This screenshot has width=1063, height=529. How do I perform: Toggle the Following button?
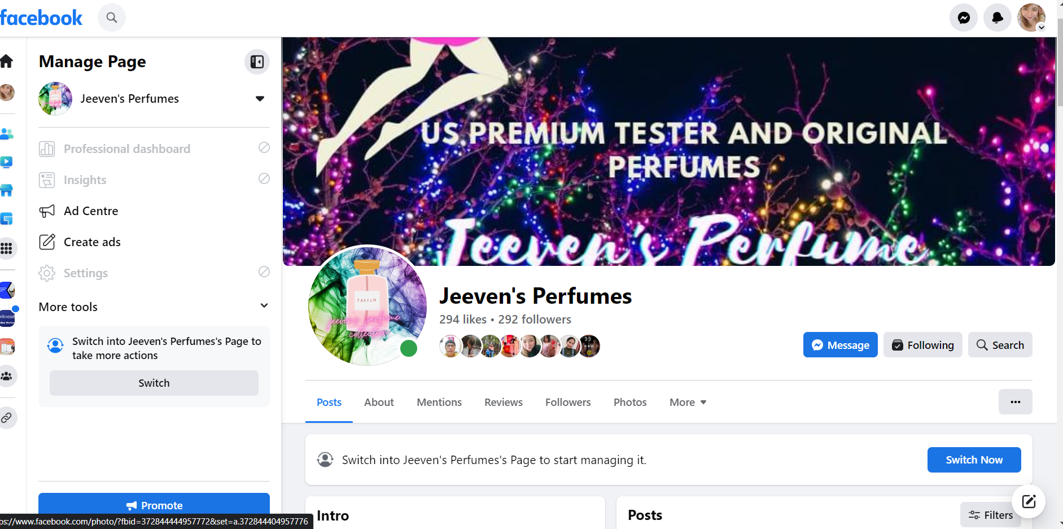[922, 345]
